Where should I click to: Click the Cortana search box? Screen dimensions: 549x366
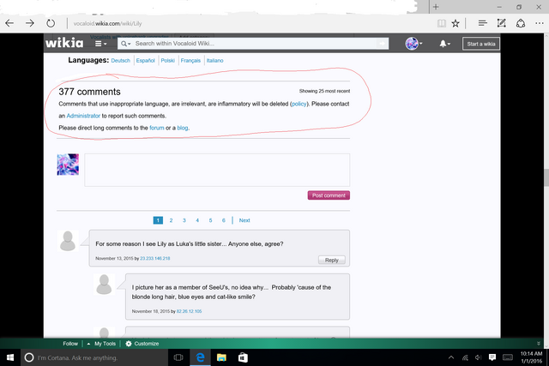click(x=94, y=357)
